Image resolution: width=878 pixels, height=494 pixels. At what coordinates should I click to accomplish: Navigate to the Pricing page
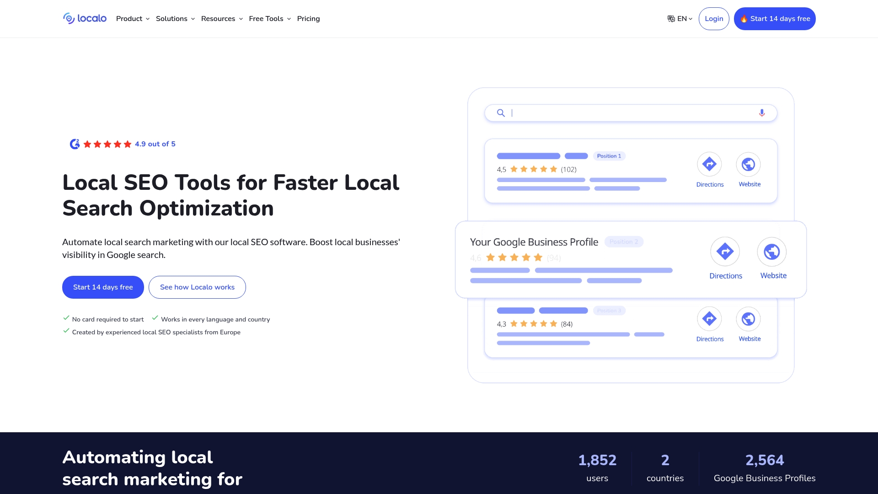(x=308, y=19)
